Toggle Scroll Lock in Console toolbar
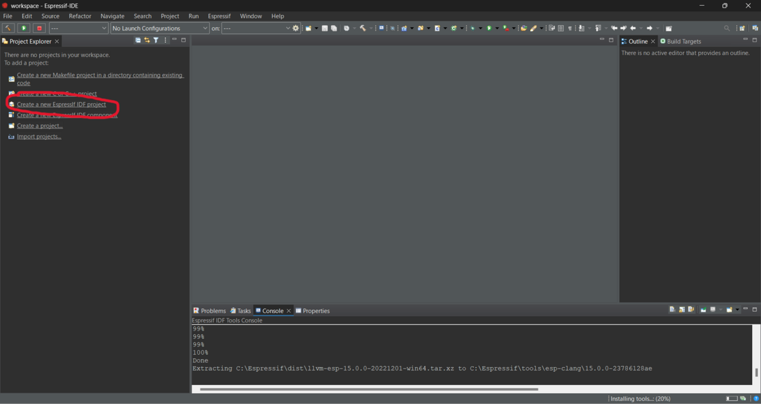The image size is (761, 404). pos(682,310)
